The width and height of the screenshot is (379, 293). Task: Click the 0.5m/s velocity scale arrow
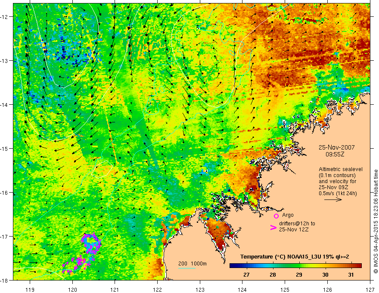tap(333, 199)
